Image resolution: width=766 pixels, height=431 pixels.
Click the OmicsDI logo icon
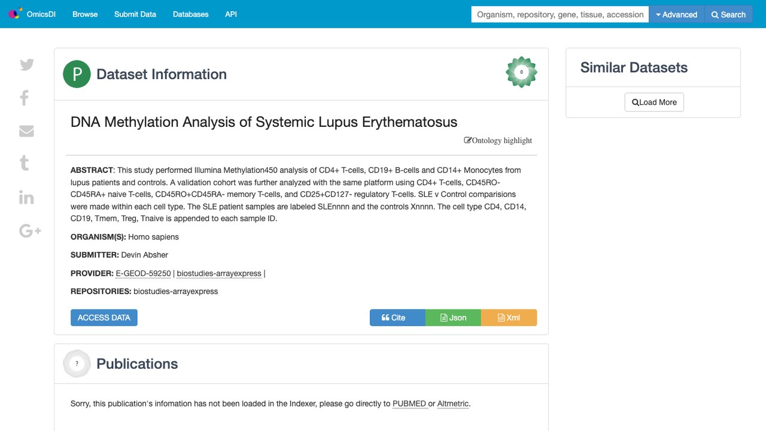pos(15,14)
